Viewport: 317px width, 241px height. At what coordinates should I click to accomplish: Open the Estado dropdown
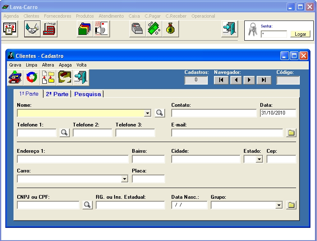coord(259,159)
